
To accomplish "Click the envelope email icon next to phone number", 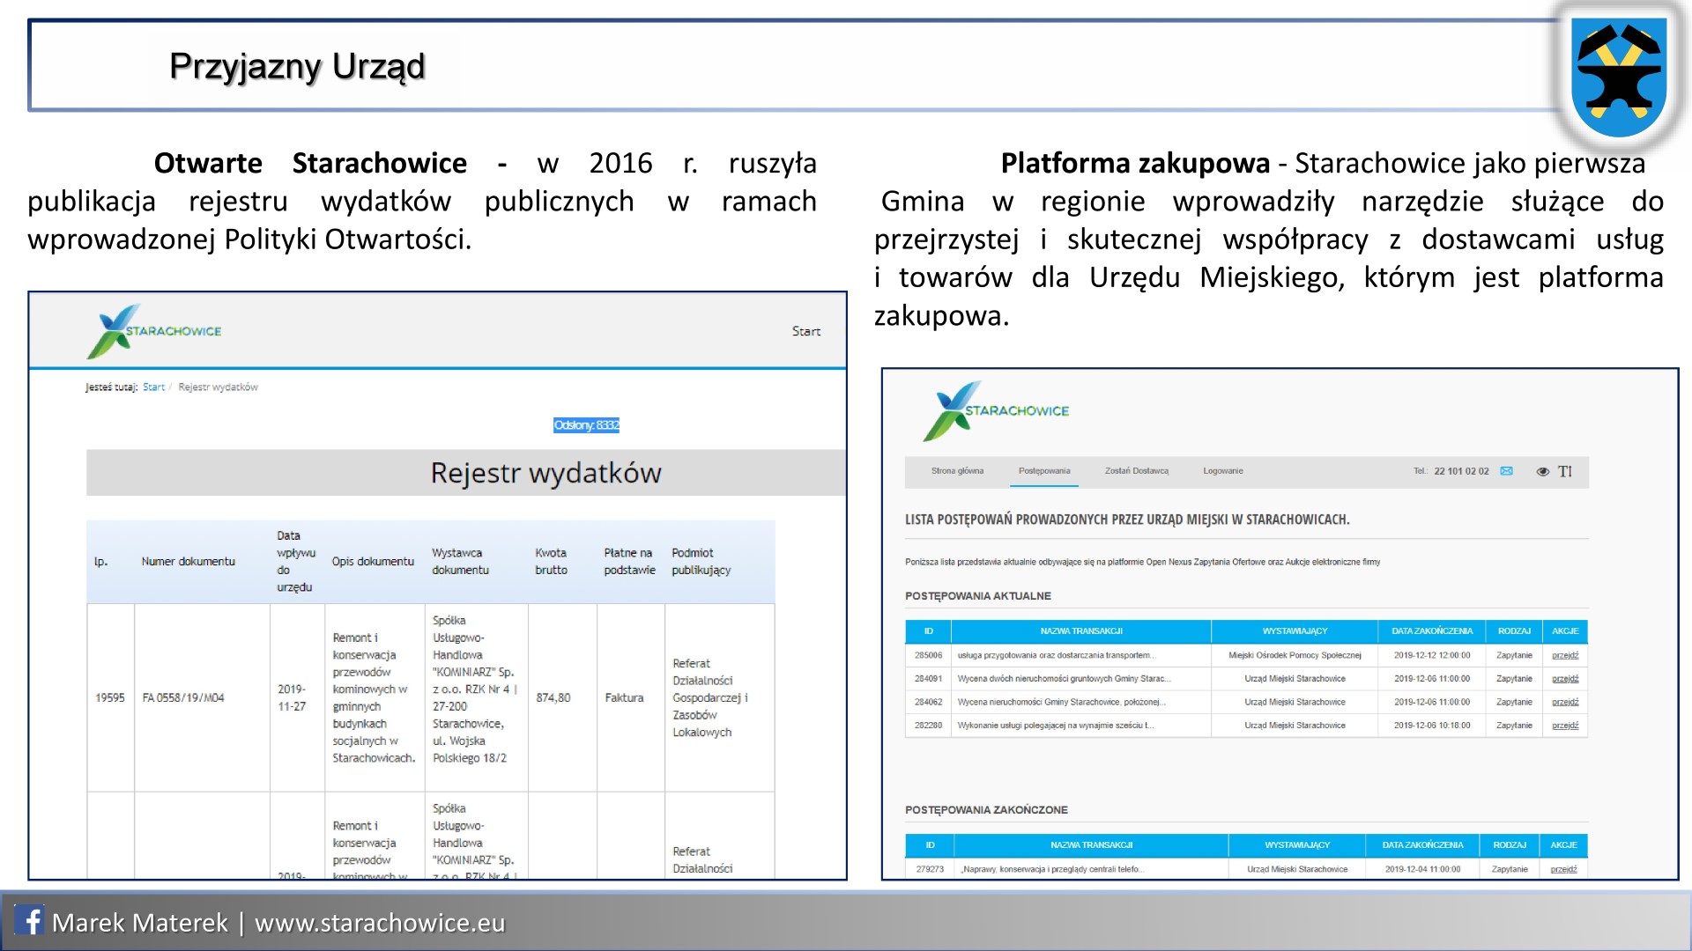I will pyautogui.click(x=1507, y=471).
